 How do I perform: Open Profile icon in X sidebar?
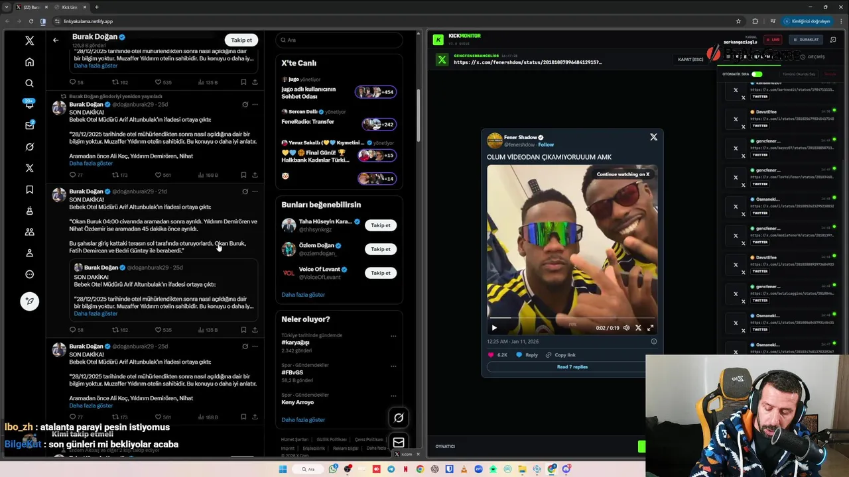[29, 253]
